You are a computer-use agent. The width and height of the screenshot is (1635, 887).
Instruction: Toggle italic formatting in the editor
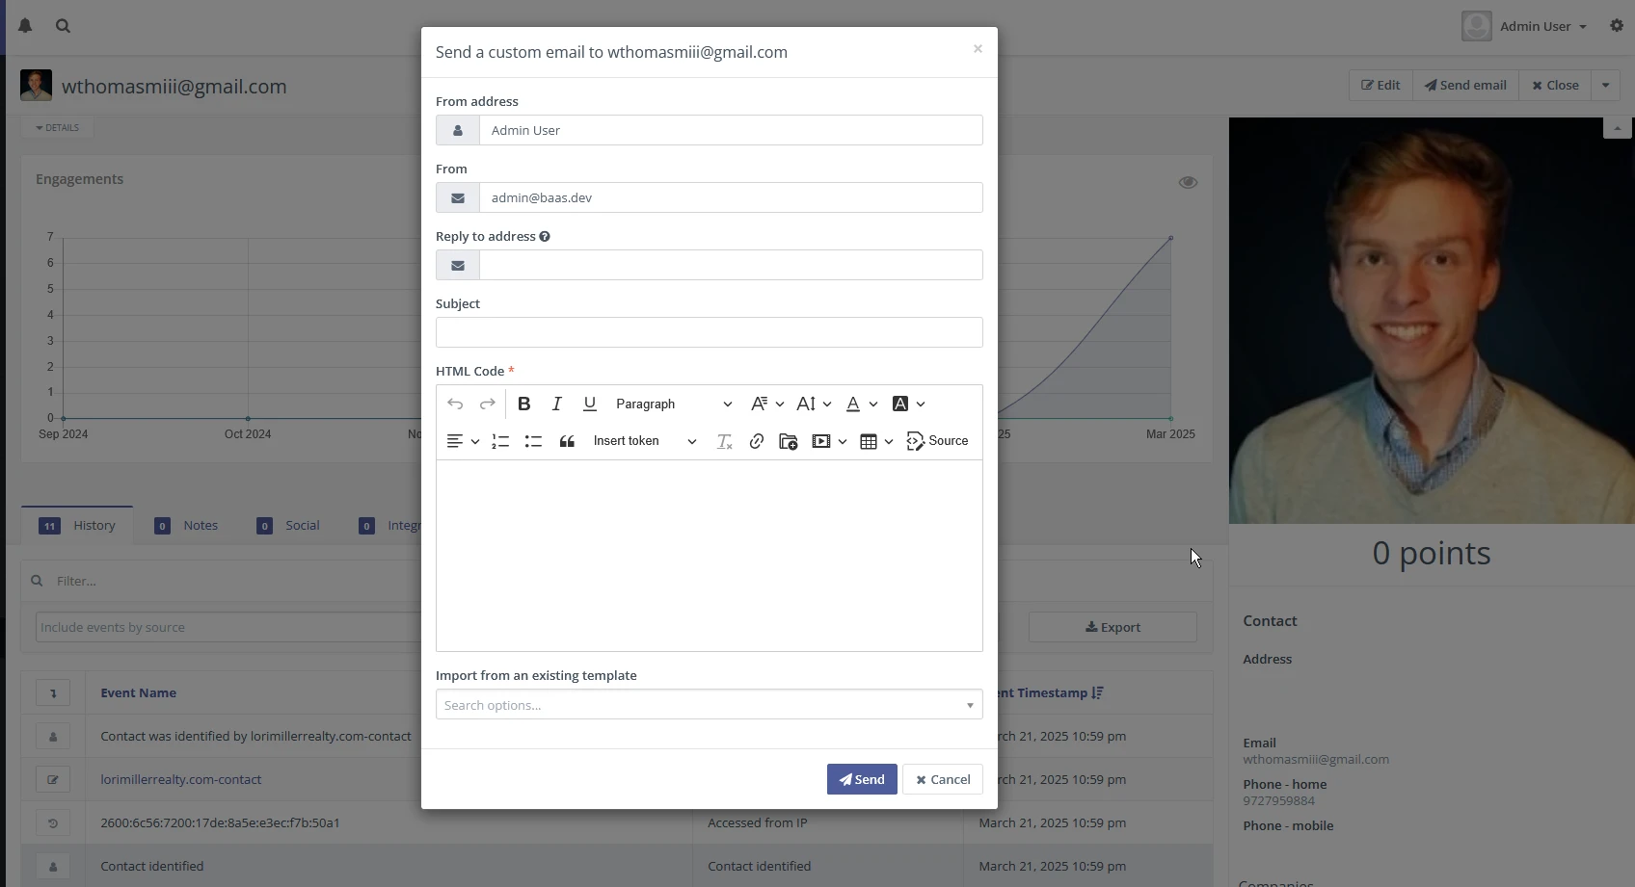tap(556, 404)
